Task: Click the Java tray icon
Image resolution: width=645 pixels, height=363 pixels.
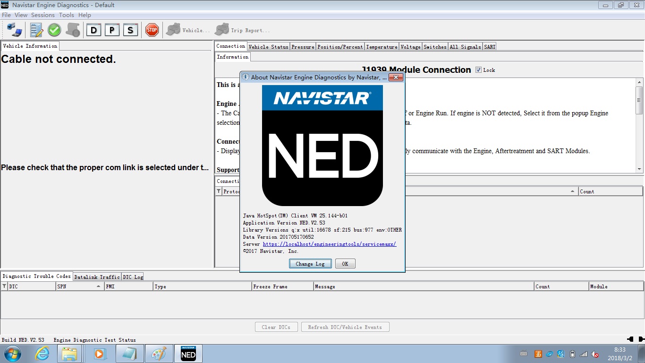Action: click(x=538, y=354)
